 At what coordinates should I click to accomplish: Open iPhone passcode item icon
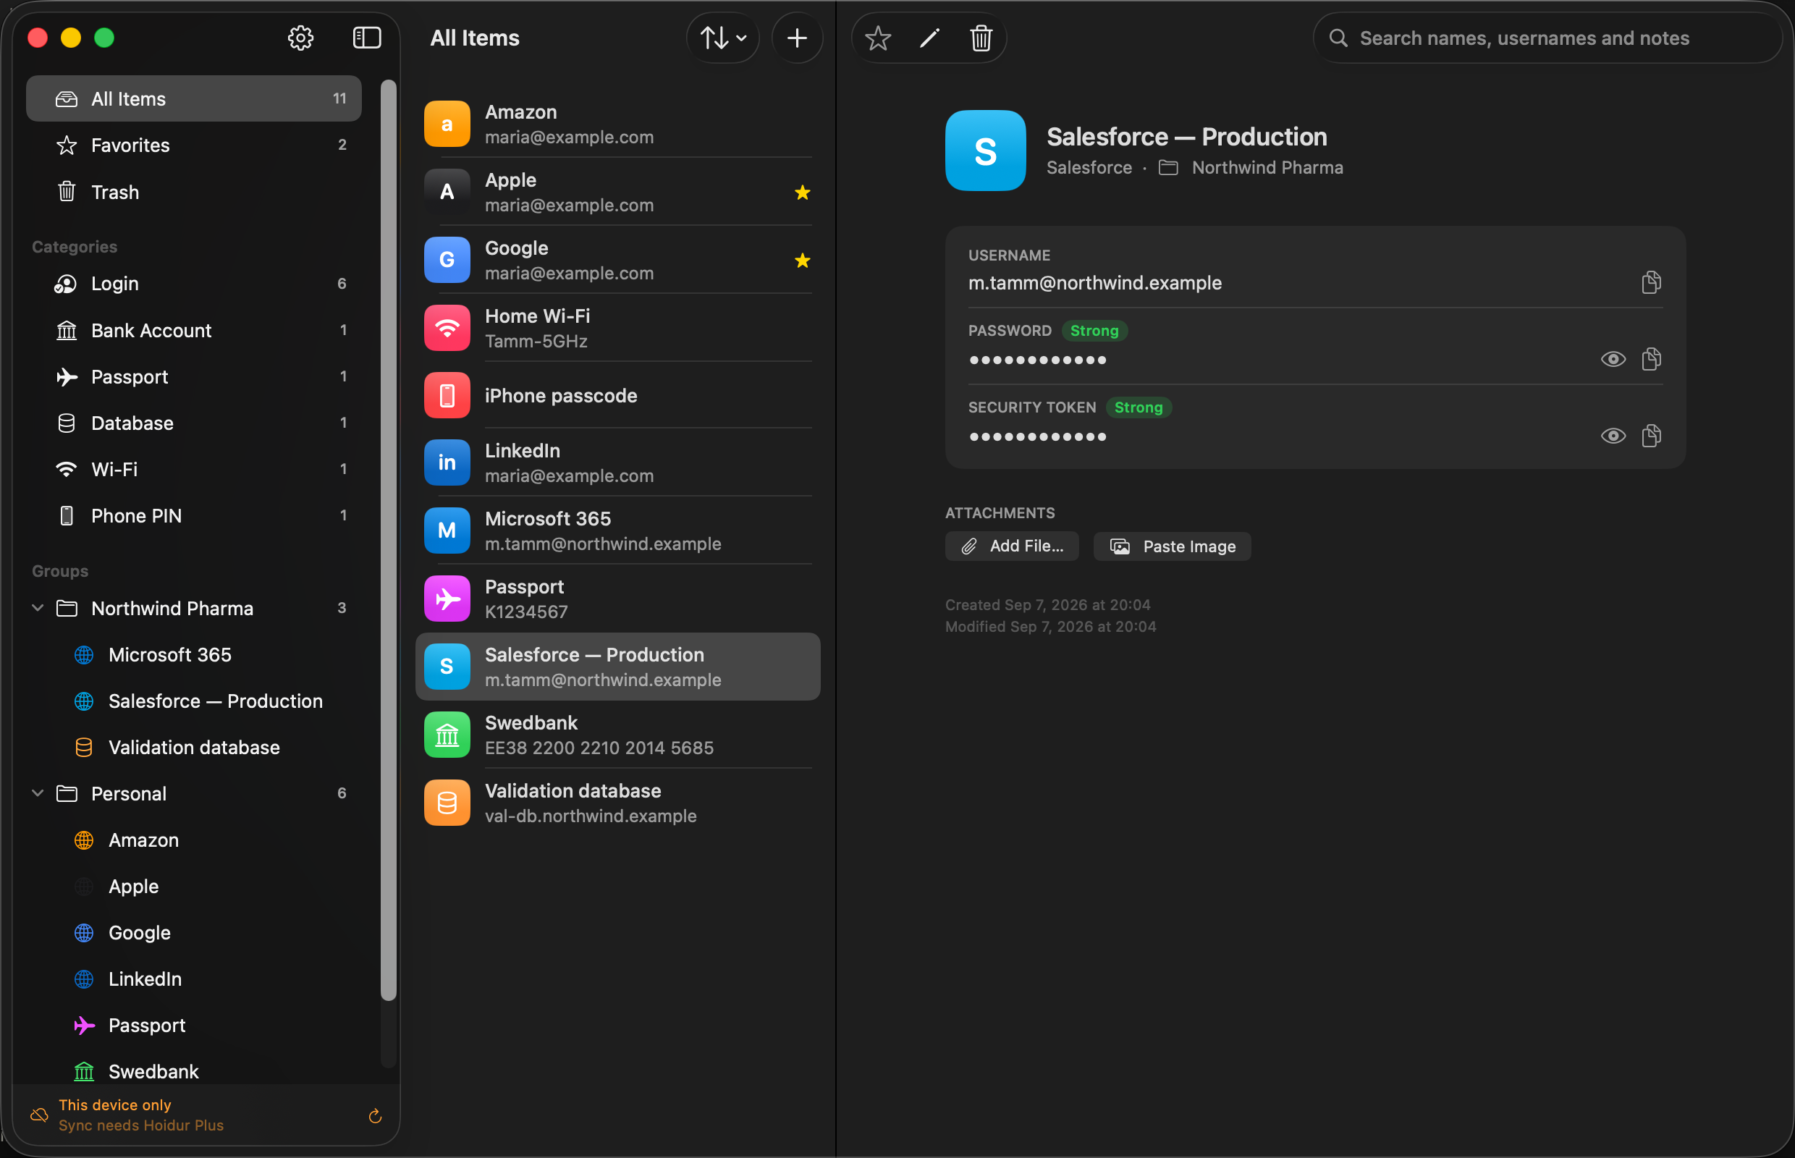(447, 395)
